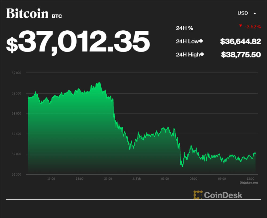The width and height of the screenshot is (267, 218).
Task: Click the CoinDesk logo icon
Action: pos(198,195)
